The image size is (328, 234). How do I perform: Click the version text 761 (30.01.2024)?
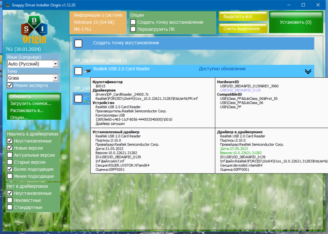click(23, 49)
